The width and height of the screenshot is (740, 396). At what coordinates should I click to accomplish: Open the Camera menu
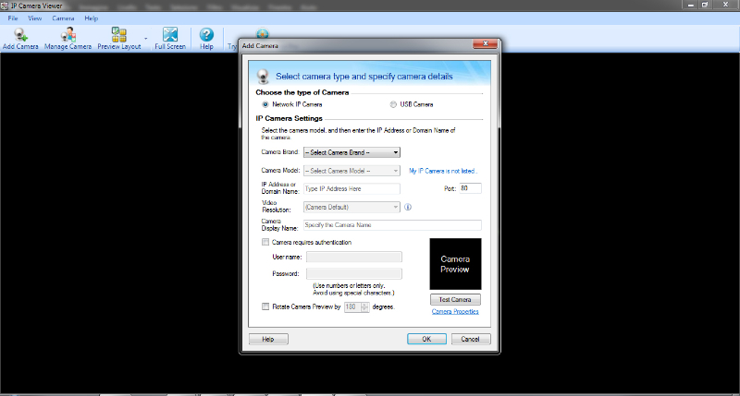[x=64, y=18]
